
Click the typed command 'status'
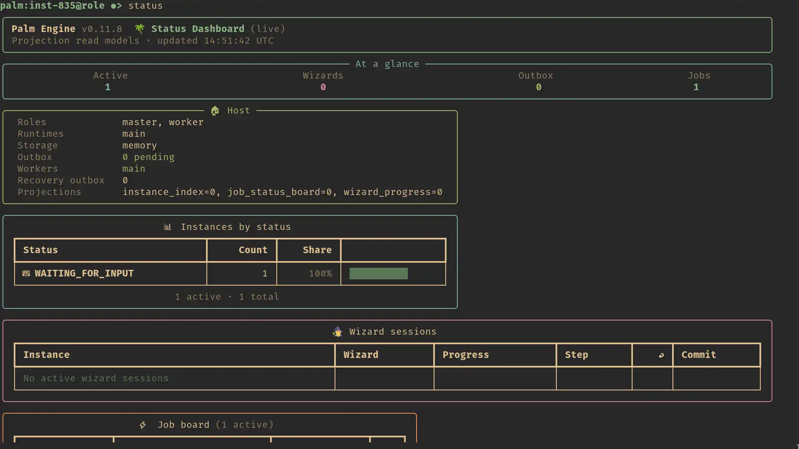click(146, 6)
